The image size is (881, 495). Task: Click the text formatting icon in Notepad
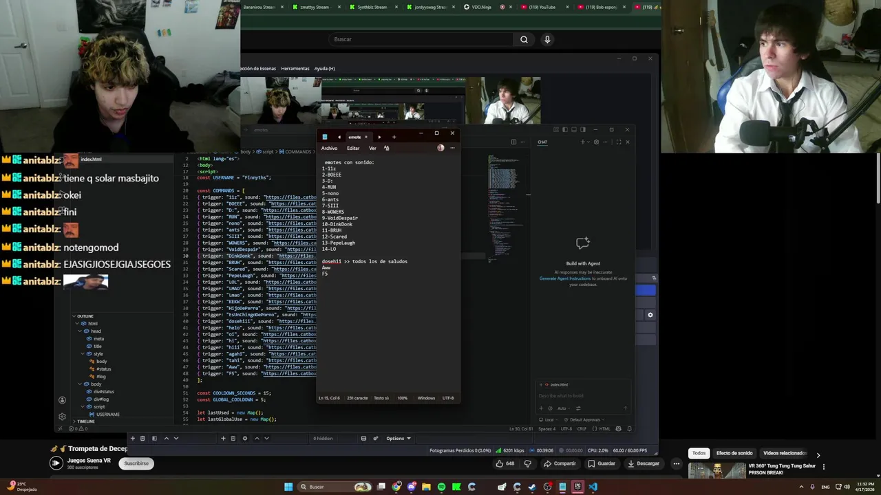point(386,148)
